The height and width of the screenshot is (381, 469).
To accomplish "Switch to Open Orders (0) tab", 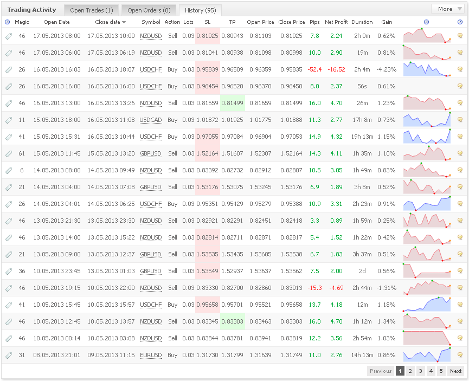I will 149,10.
